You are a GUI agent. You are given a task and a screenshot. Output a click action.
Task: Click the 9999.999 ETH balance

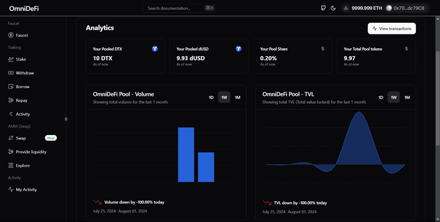(x=367, y=8)
